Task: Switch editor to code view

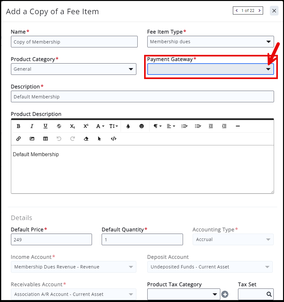Action: point(113,139)
